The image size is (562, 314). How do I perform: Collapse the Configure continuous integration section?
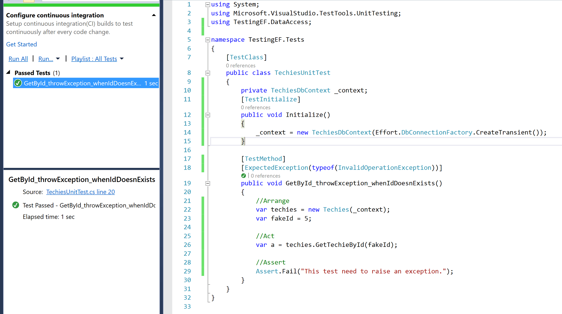click(x=154, y=15)
